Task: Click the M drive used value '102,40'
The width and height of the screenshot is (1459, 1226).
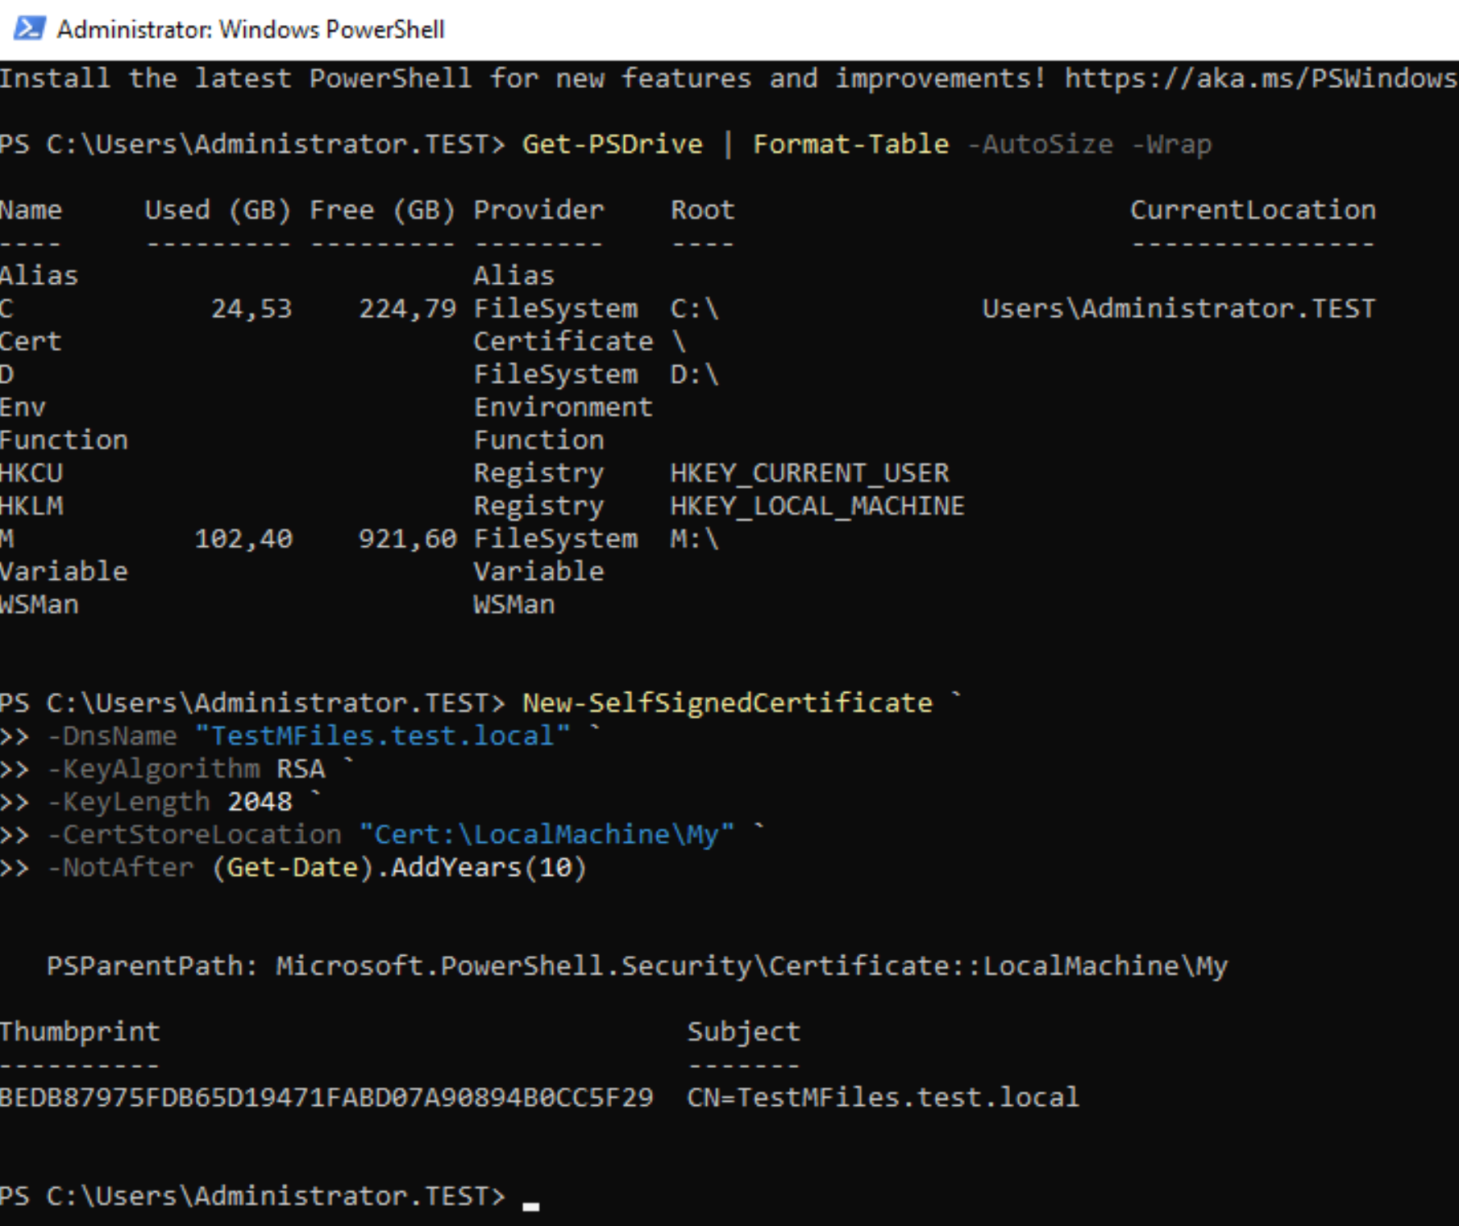Action: 243,539
